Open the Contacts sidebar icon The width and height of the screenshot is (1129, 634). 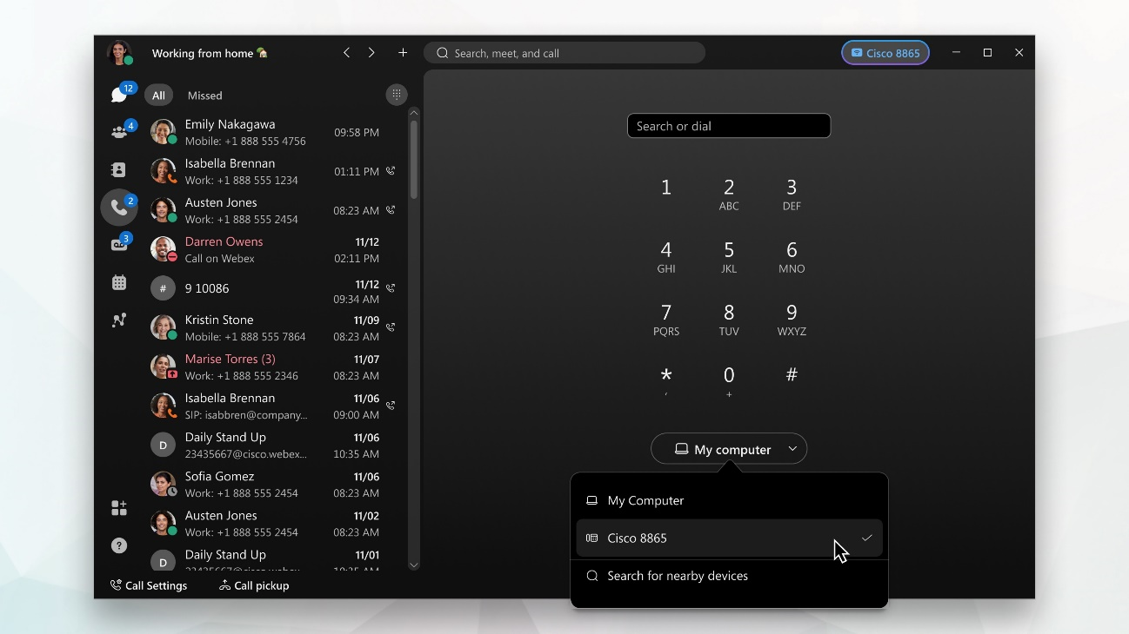(119, 169)
